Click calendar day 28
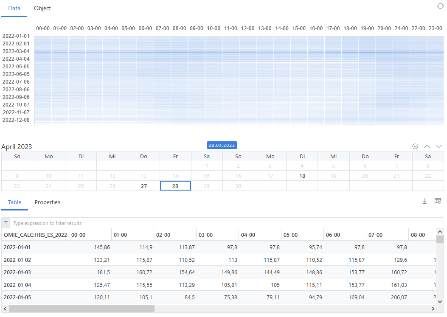Image resolution: width=447 pixels, height=317 pixels. (175, 186)
